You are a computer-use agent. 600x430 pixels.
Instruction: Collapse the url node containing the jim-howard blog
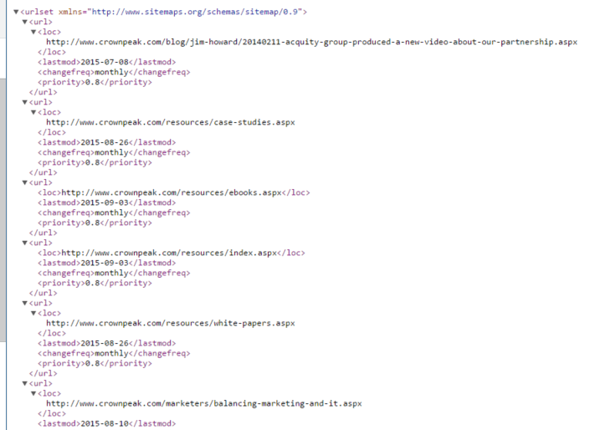click(24, 22)
